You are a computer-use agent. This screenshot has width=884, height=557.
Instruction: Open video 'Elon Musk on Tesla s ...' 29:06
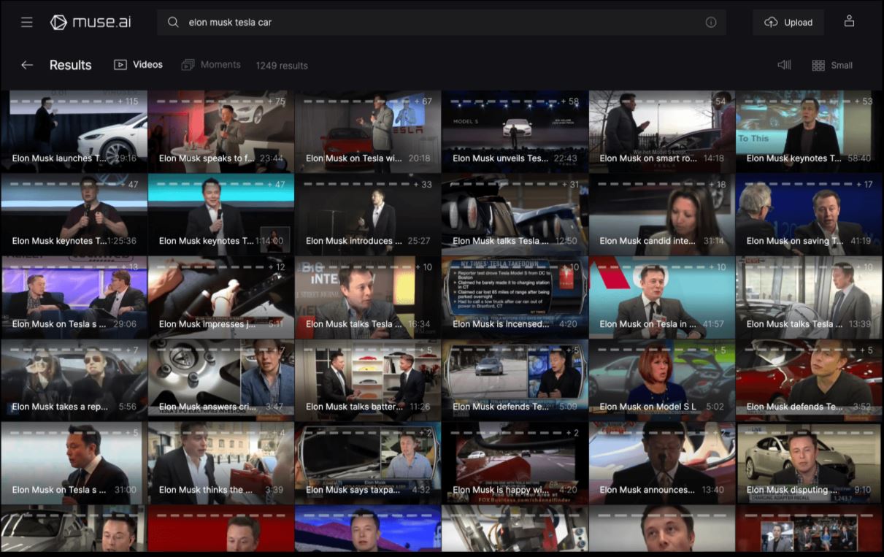pos(74,297)
